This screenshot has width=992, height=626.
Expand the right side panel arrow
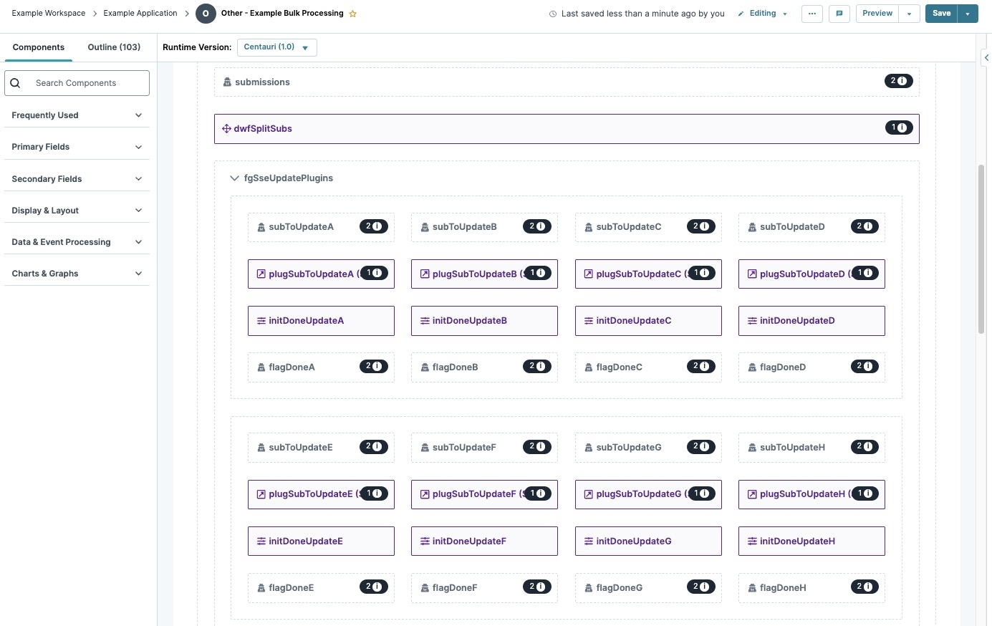[x=986, y=57]
